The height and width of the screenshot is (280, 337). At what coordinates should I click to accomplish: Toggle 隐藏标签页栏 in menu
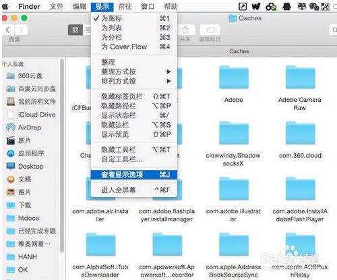click(x=134, y=96)
